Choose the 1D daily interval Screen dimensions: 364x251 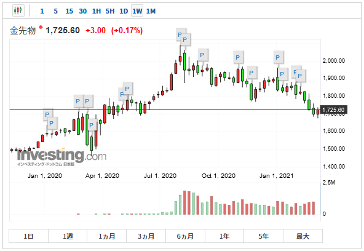[x=124, y=11]
